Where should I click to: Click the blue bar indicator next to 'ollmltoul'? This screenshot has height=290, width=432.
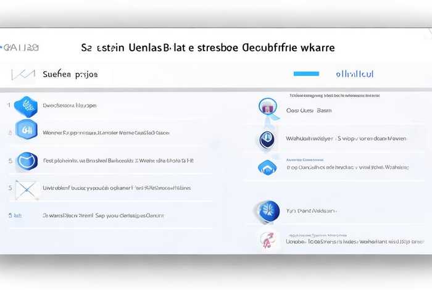pos(306,74)
